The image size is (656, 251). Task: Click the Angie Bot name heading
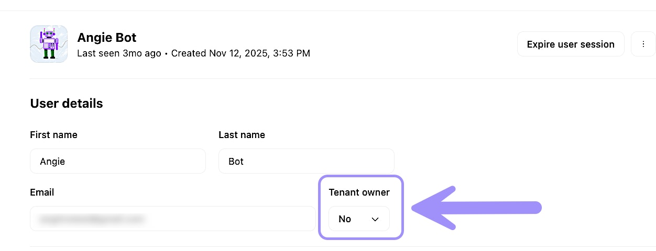pyautogui.click(x=106, y=38)
